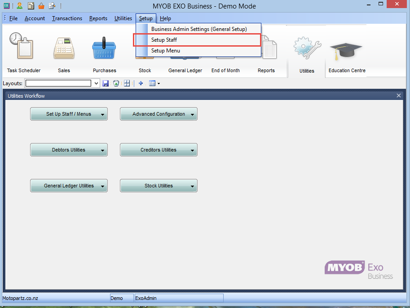410x308 pixels.
Task: Click the document search icon in title bar
Action: (x=52, y=5)
